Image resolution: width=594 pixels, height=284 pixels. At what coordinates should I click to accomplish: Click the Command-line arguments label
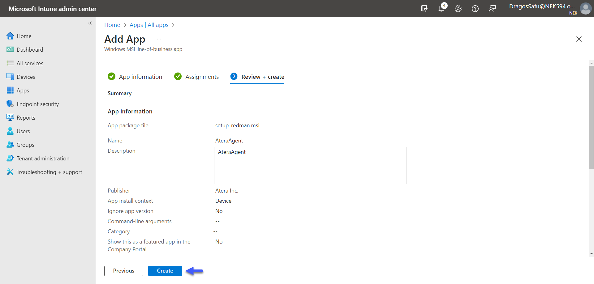pyautogui.click(x=140, y=221)
